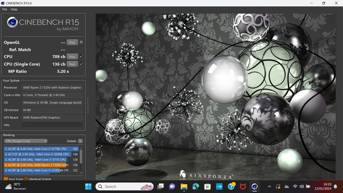Expand ranking Details with arrow button

80,141
